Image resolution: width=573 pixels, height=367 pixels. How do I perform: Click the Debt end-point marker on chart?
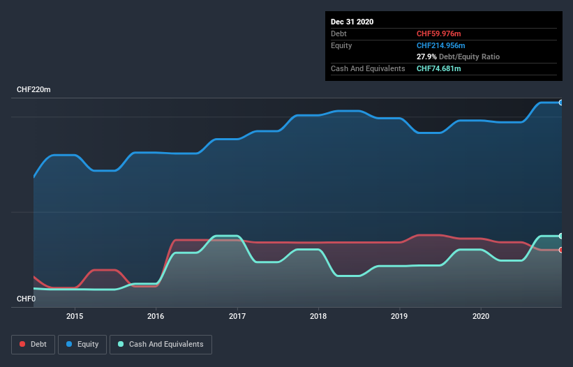tap(561, 250)
